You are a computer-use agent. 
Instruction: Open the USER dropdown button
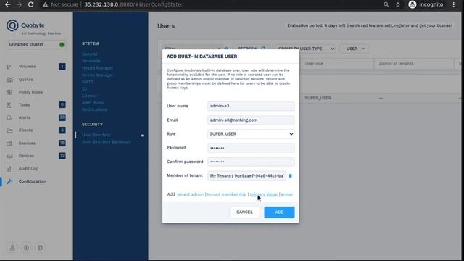pos(355,49)
